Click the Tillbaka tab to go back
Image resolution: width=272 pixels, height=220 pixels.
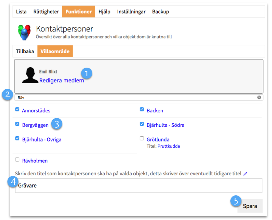[x=25, y=52]
